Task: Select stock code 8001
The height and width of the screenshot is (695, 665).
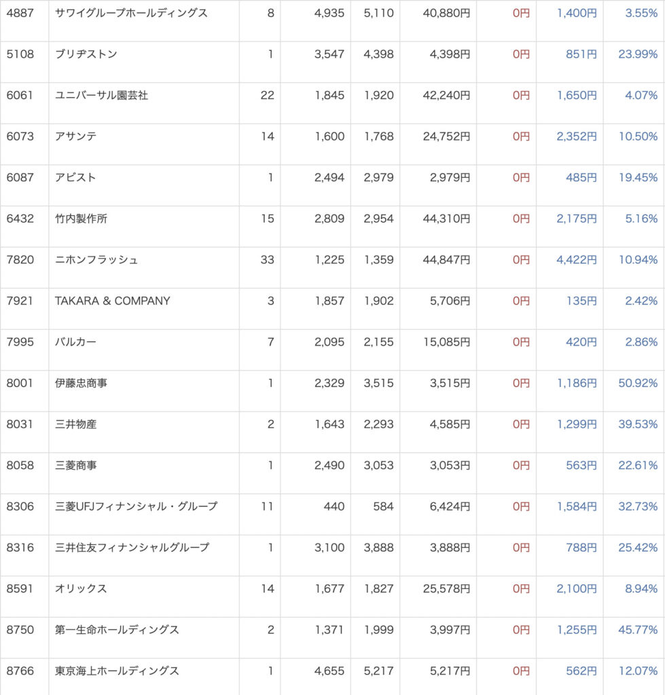Action: (x=20, y=383)
